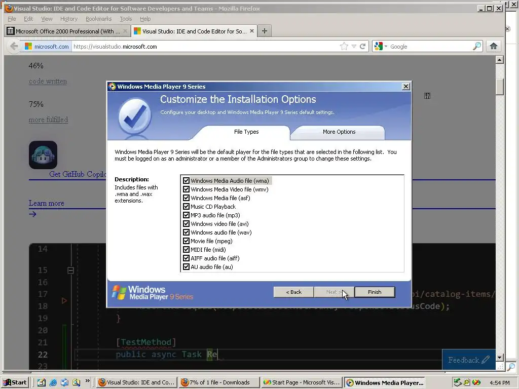The width and height of the screenshot is (519, 389).
Task: Collapse the code fold at line 15
Action: coord(70,270)
